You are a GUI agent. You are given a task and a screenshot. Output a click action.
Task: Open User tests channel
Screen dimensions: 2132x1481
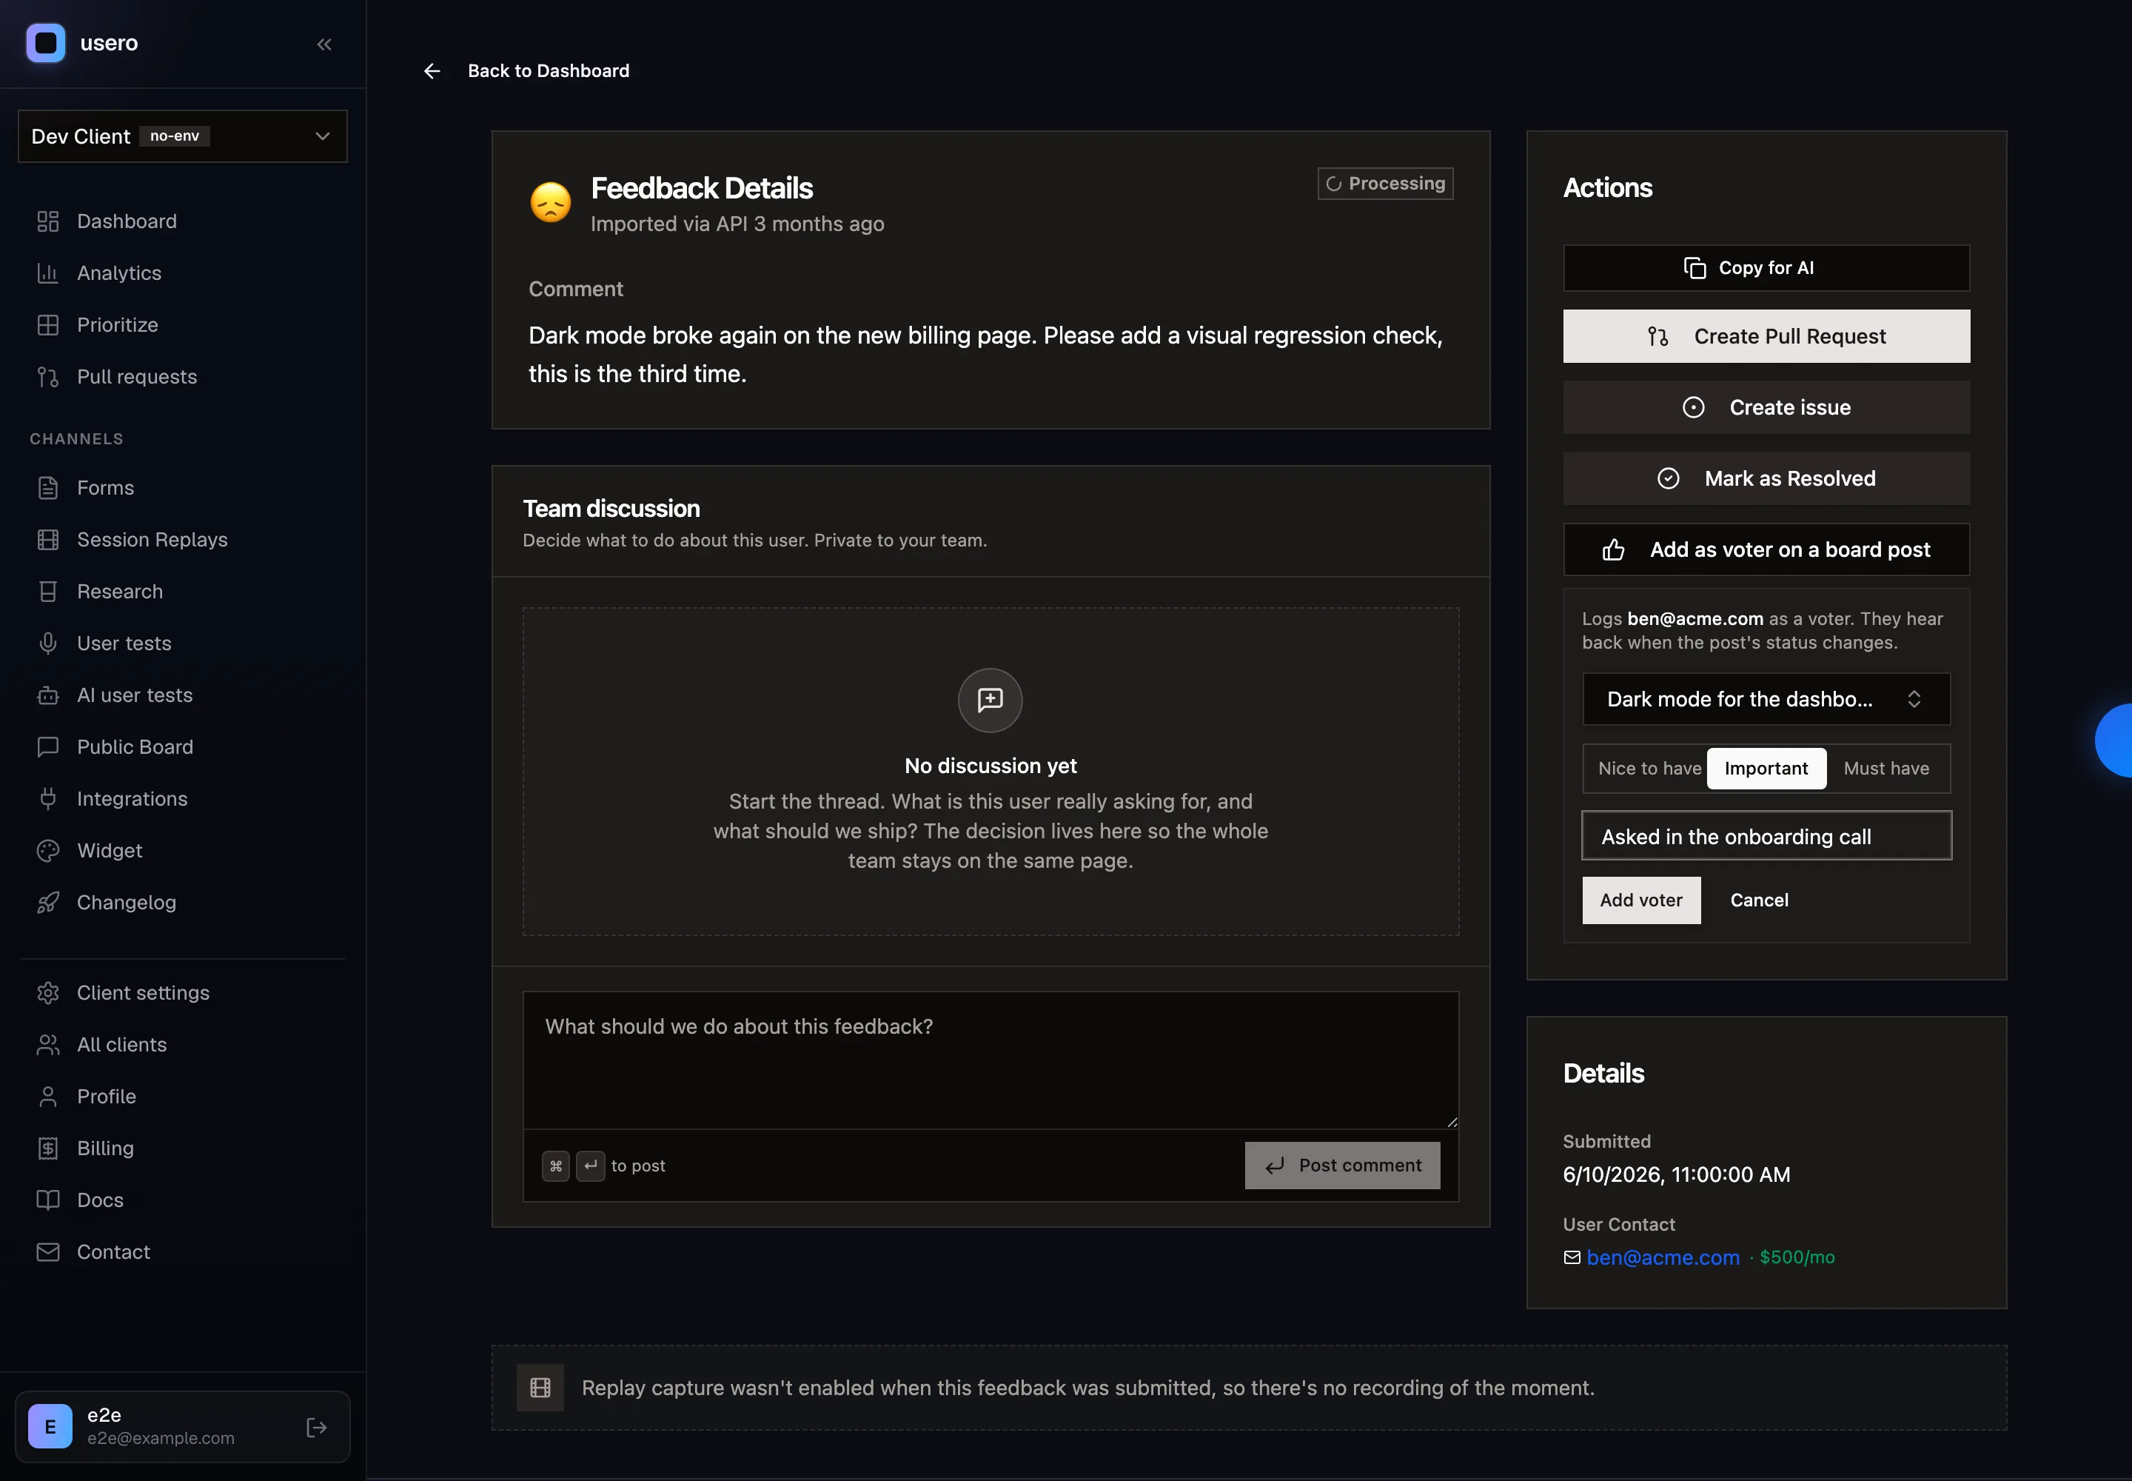tap(183, 643)
